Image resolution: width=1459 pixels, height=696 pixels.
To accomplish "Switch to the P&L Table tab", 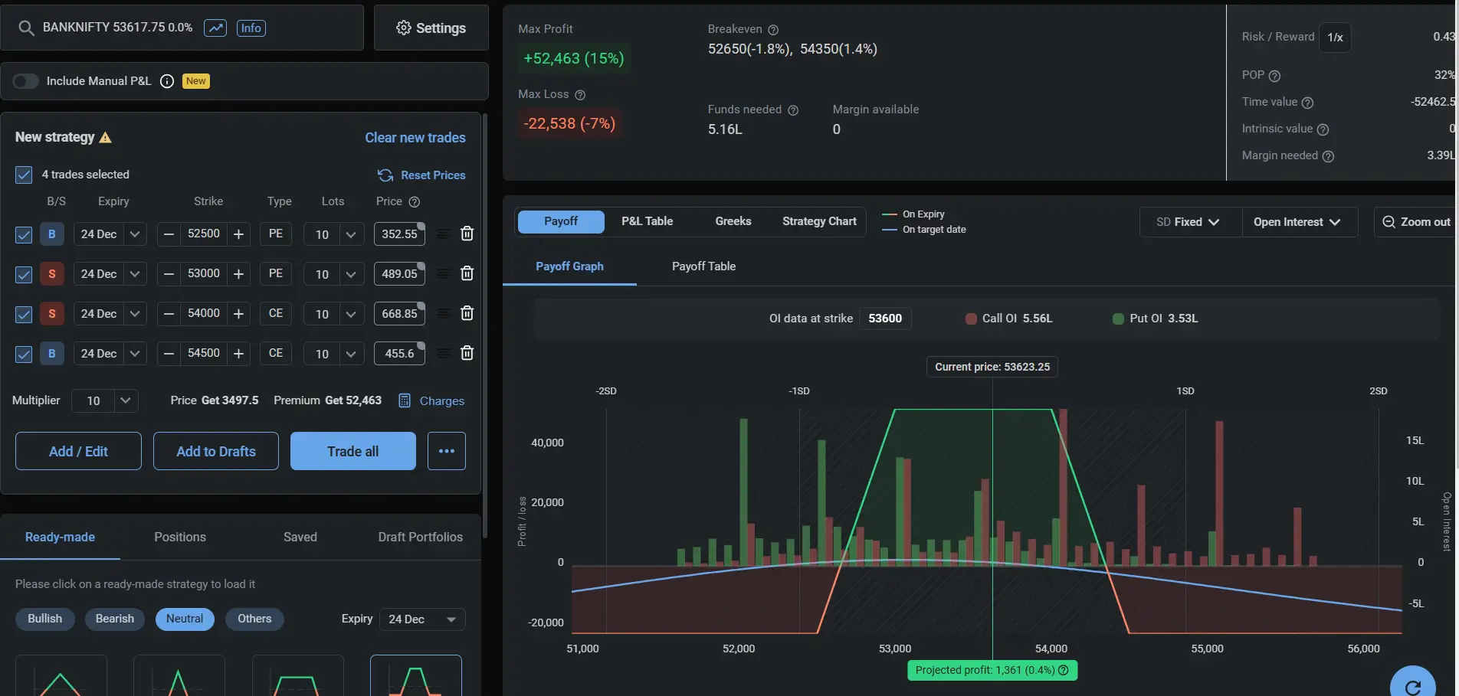I will tap(648, 221).
